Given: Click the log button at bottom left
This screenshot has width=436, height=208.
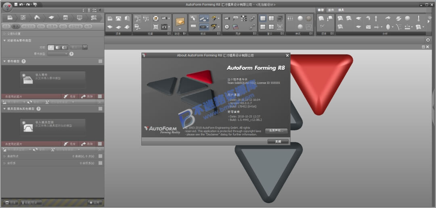Looking at the screenshot, I should tap(10, 203).
